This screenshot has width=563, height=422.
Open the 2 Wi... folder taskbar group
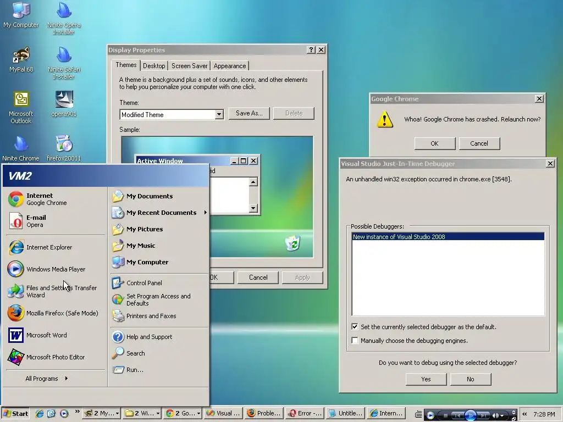141,413
